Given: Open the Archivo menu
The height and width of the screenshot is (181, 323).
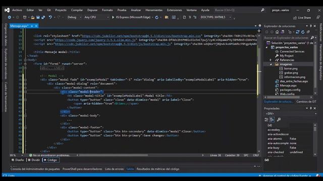Looking at the screenshot, I should pos(17,10).
